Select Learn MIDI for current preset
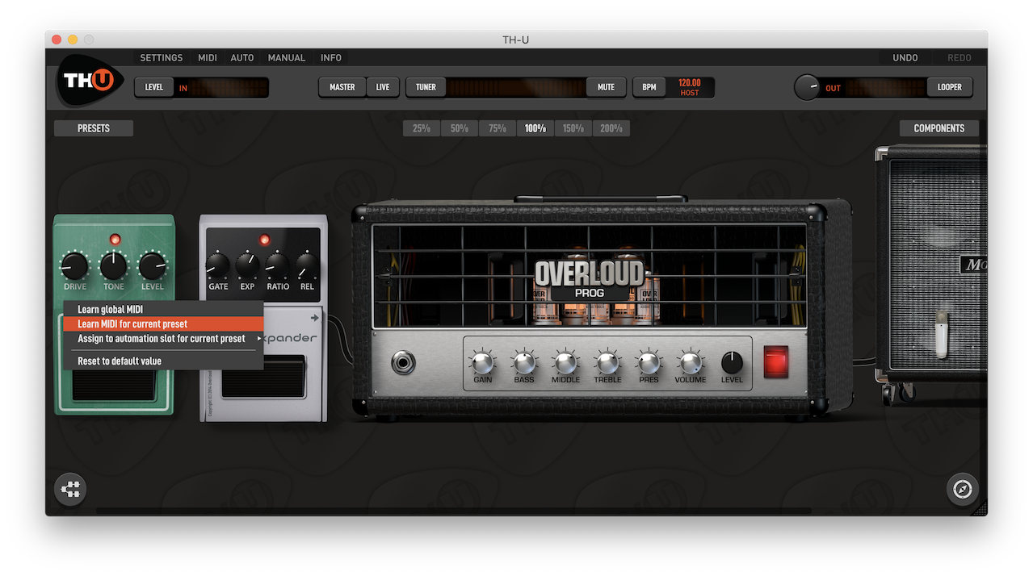 click(163, 323)
